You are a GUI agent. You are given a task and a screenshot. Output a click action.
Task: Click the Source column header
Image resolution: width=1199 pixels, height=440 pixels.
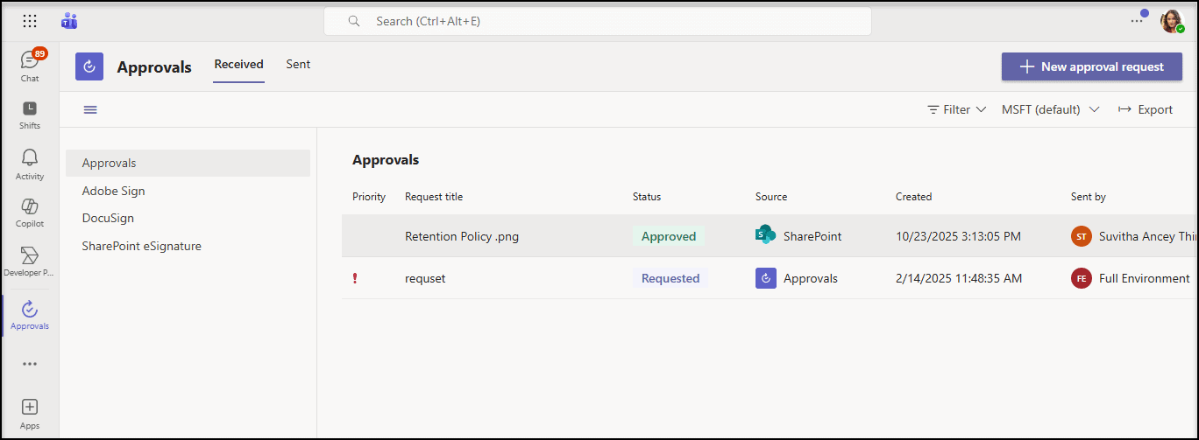point(771,197)
